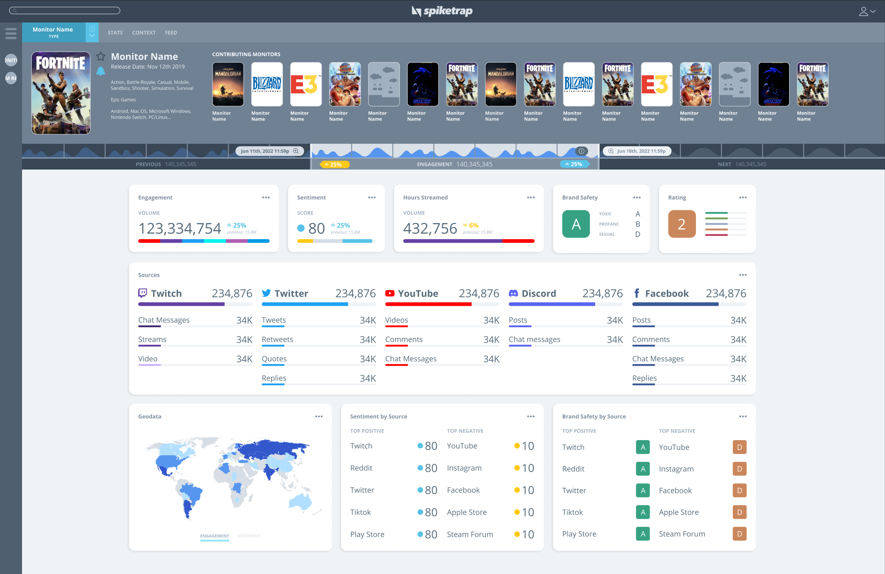Click the info icon on the engagement timeline
885x574 pixels.
(581, 151)
